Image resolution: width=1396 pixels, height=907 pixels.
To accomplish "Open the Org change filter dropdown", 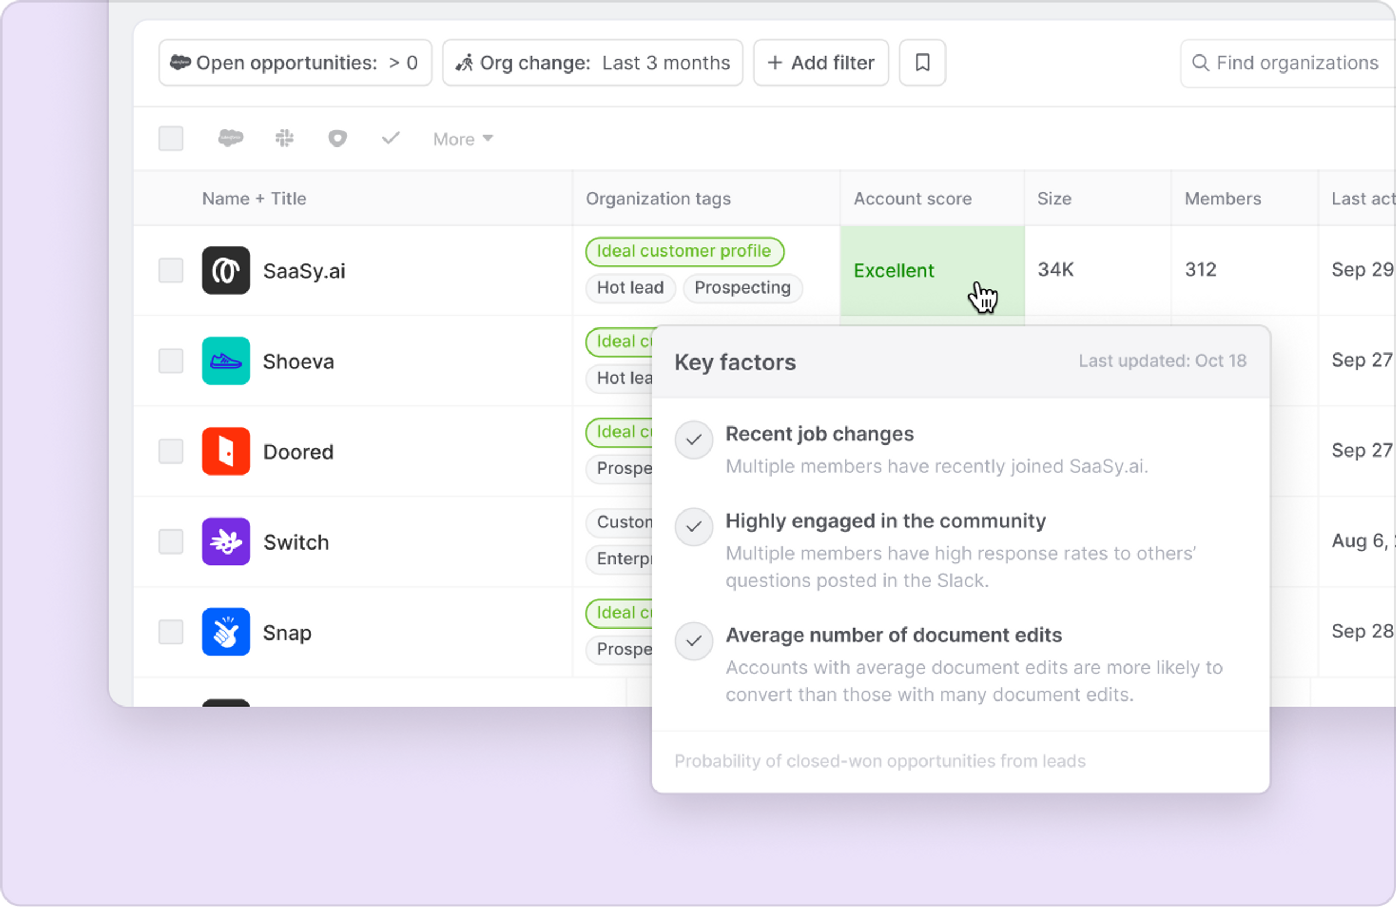I will [592, 63].
